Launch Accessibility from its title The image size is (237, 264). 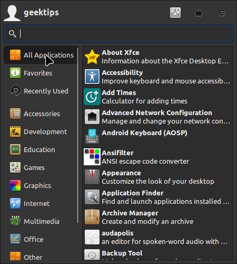pyautogui.click(x=122, y=73)
